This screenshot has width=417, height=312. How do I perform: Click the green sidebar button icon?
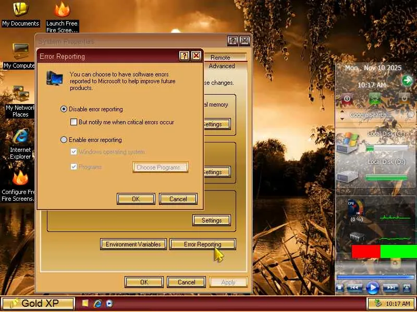(x=375, y=99)
